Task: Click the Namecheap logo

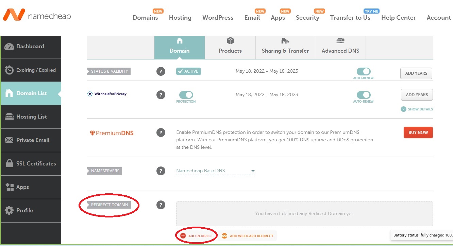Action: [37, 15]
